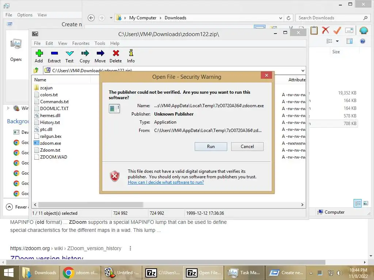
Task: Expand the tree arrow next to the Windows Movie Maker process
Action: tap(8, 108)
